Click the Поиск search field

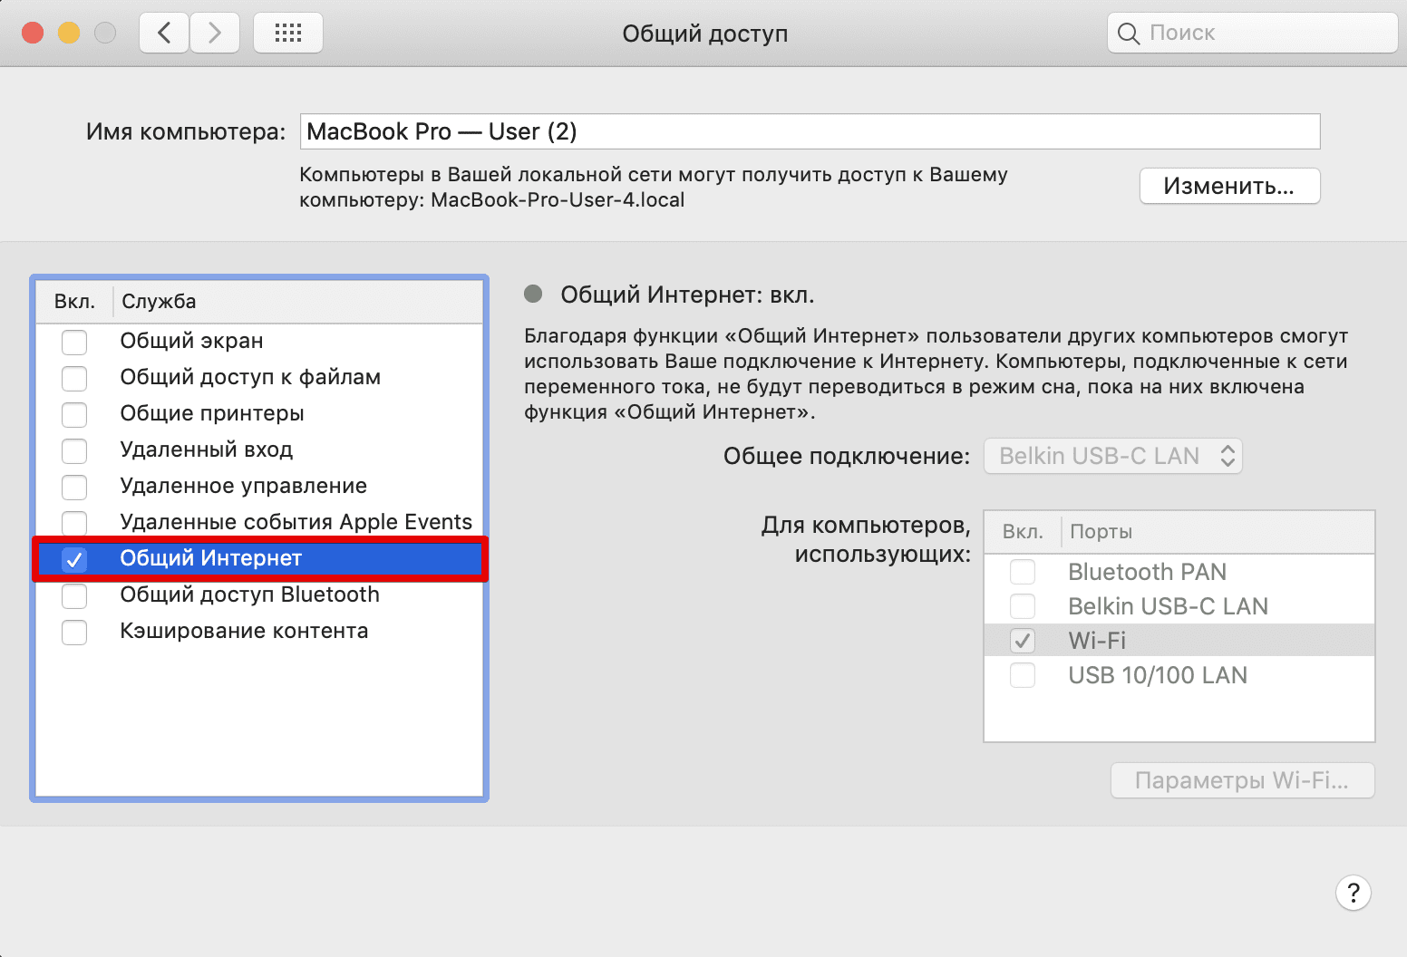click(1266, 34)
